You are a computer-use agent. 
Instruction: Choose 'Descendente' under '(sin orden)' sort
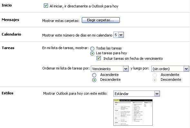[x=155, y=80]
